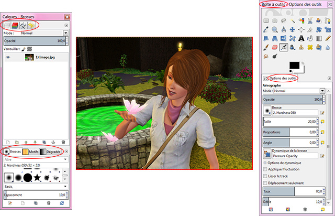The height and width of the screenshot is (216, 335).
Task: Select the Move tool
Action: 293,29
